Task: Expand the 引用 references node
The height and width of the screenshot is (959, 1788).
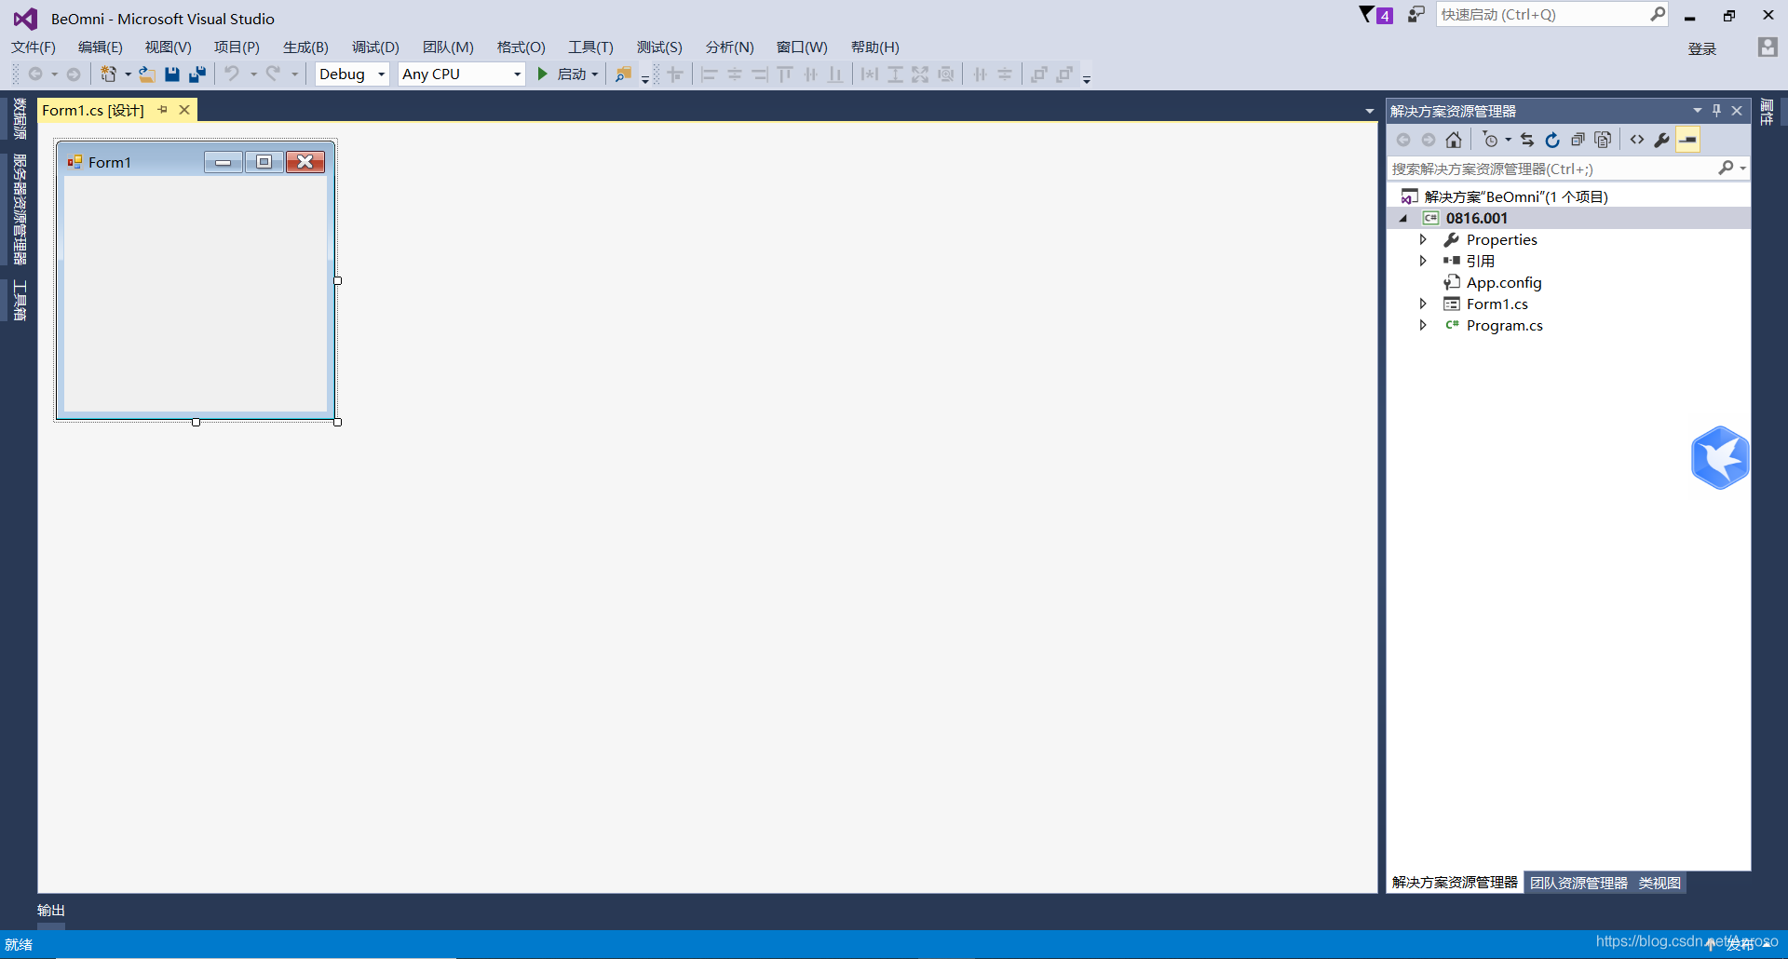Action: click(1423, 261)
